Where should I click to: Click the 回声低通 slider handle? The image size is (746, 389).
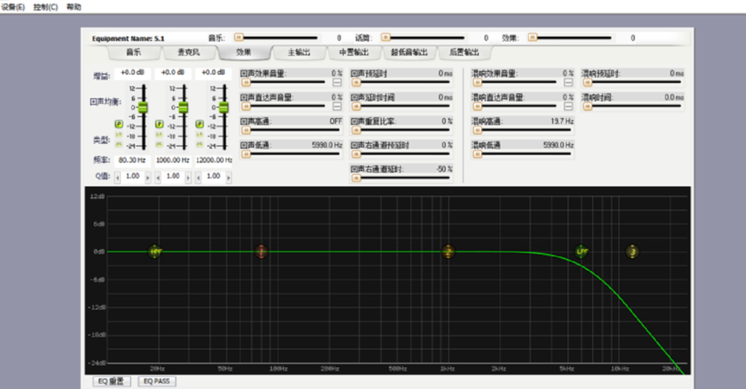click(x=246, y=154)
